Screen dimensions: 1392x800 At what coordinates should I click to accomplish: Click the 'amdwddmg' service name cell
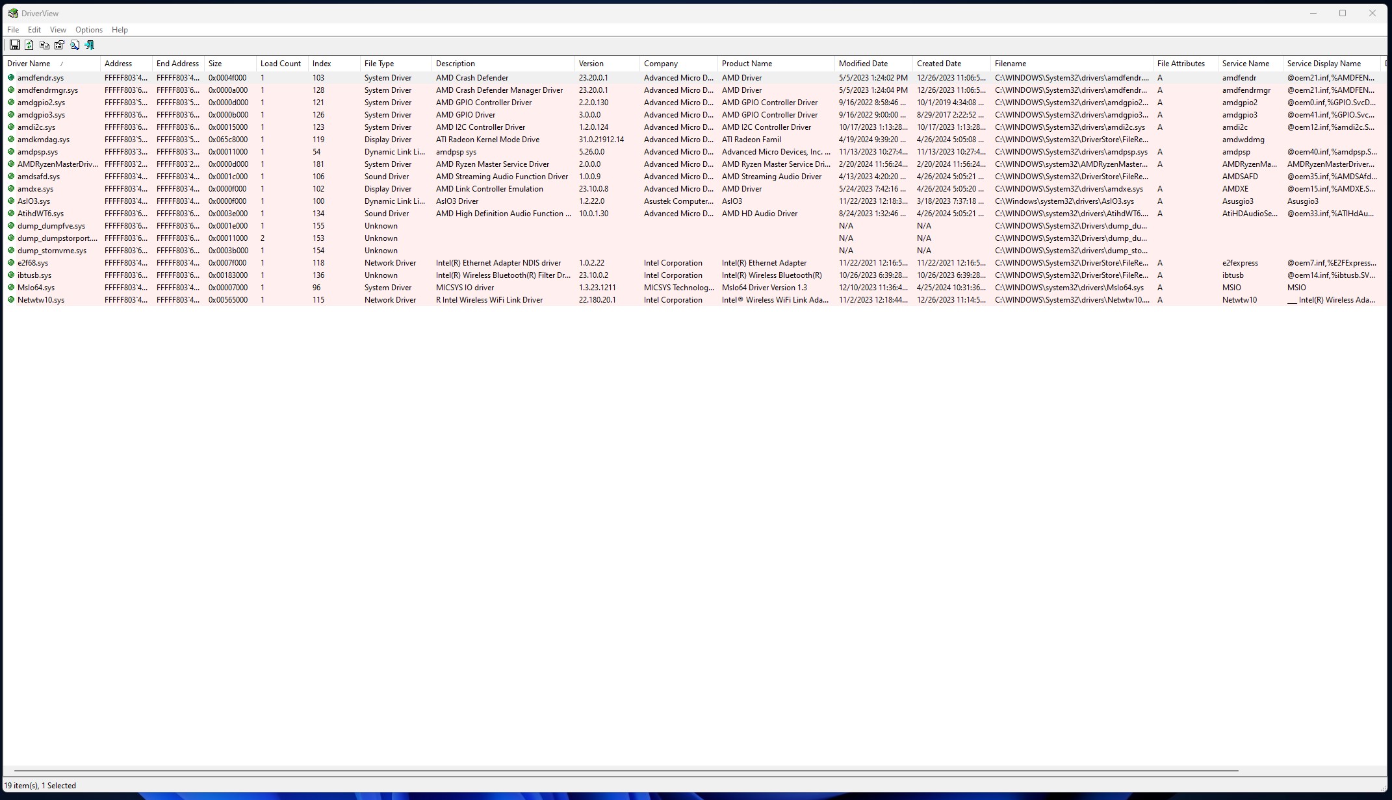[1243, 140]
